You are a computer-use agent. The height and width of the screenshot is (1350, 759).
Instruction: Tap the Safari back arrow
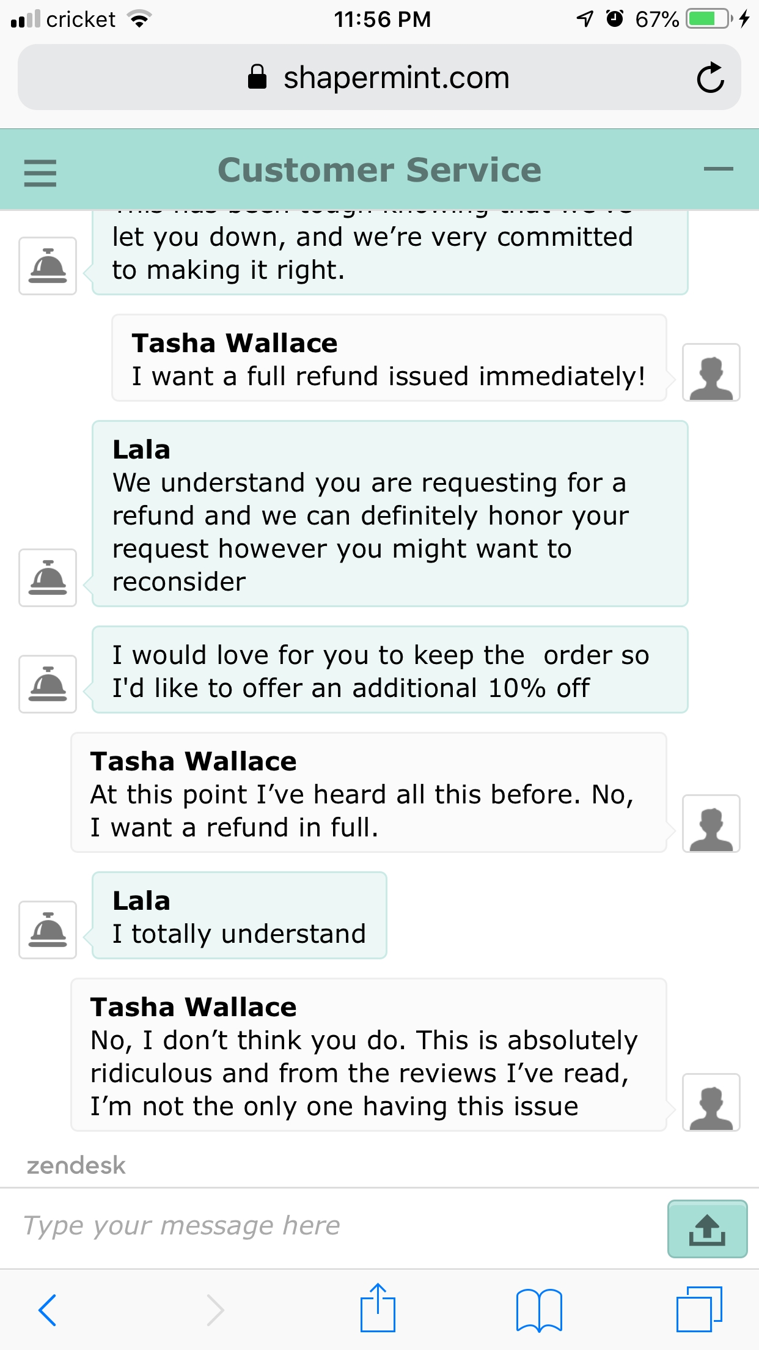(47, 1310)
